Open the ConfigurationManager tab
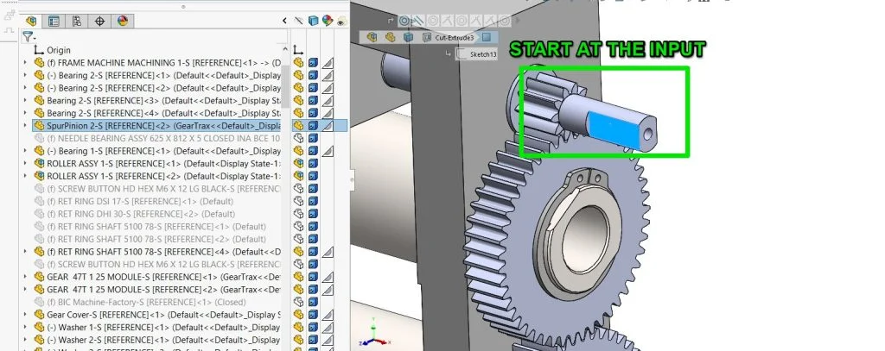 pyautogui.click(x=77, y=21)
